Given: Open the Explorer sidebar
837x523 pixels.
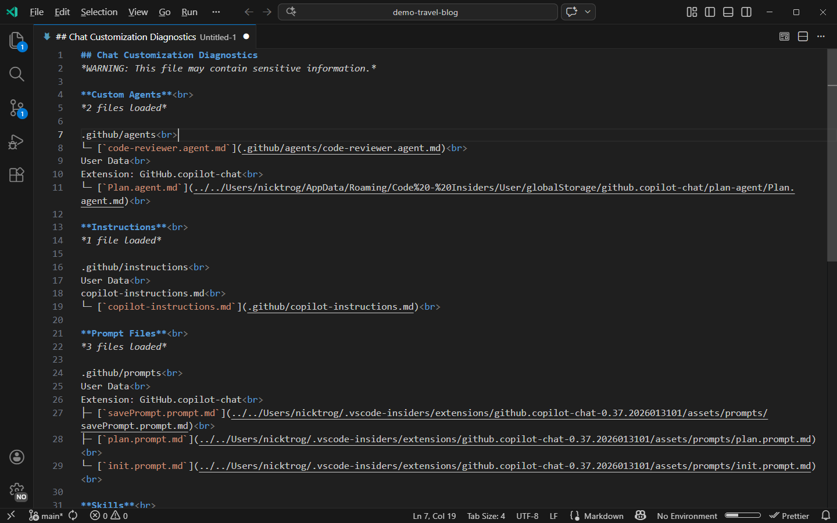Looking at the screenshot, I should point(16,41).
